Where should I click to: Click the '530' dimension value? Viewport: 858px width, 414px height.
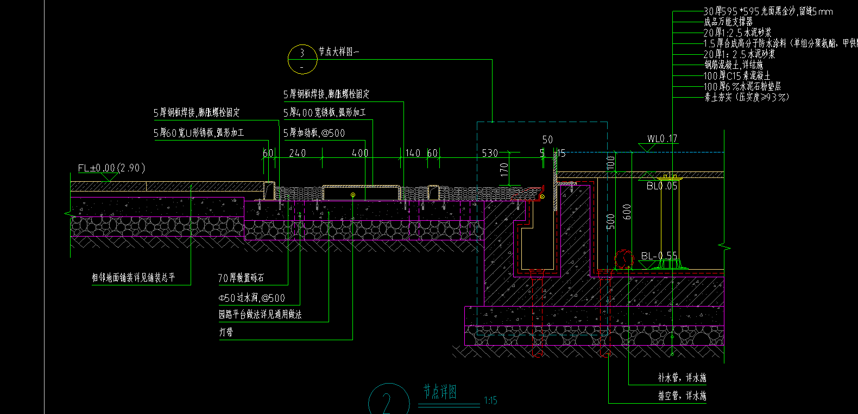pos(490,153)
